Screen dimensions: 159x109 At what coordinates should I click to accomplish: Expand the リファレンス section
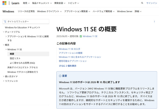point(4,81)
